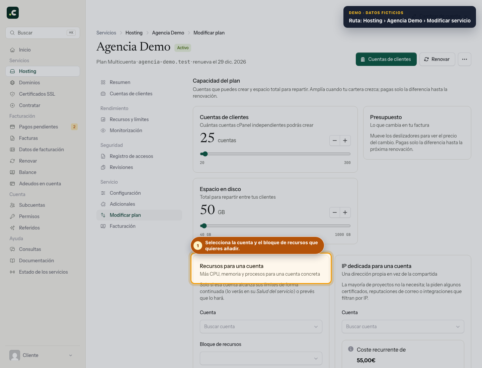Open Pagos pendientes with badge 2
Screen dimensions: 482x368
(x=43, y=127)
